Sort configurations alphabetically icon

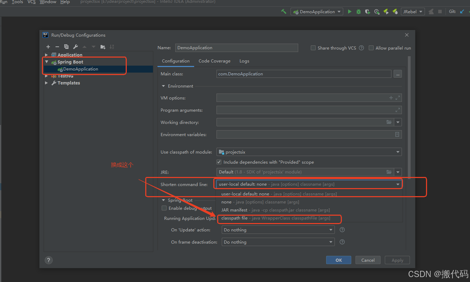pos(112,47)
